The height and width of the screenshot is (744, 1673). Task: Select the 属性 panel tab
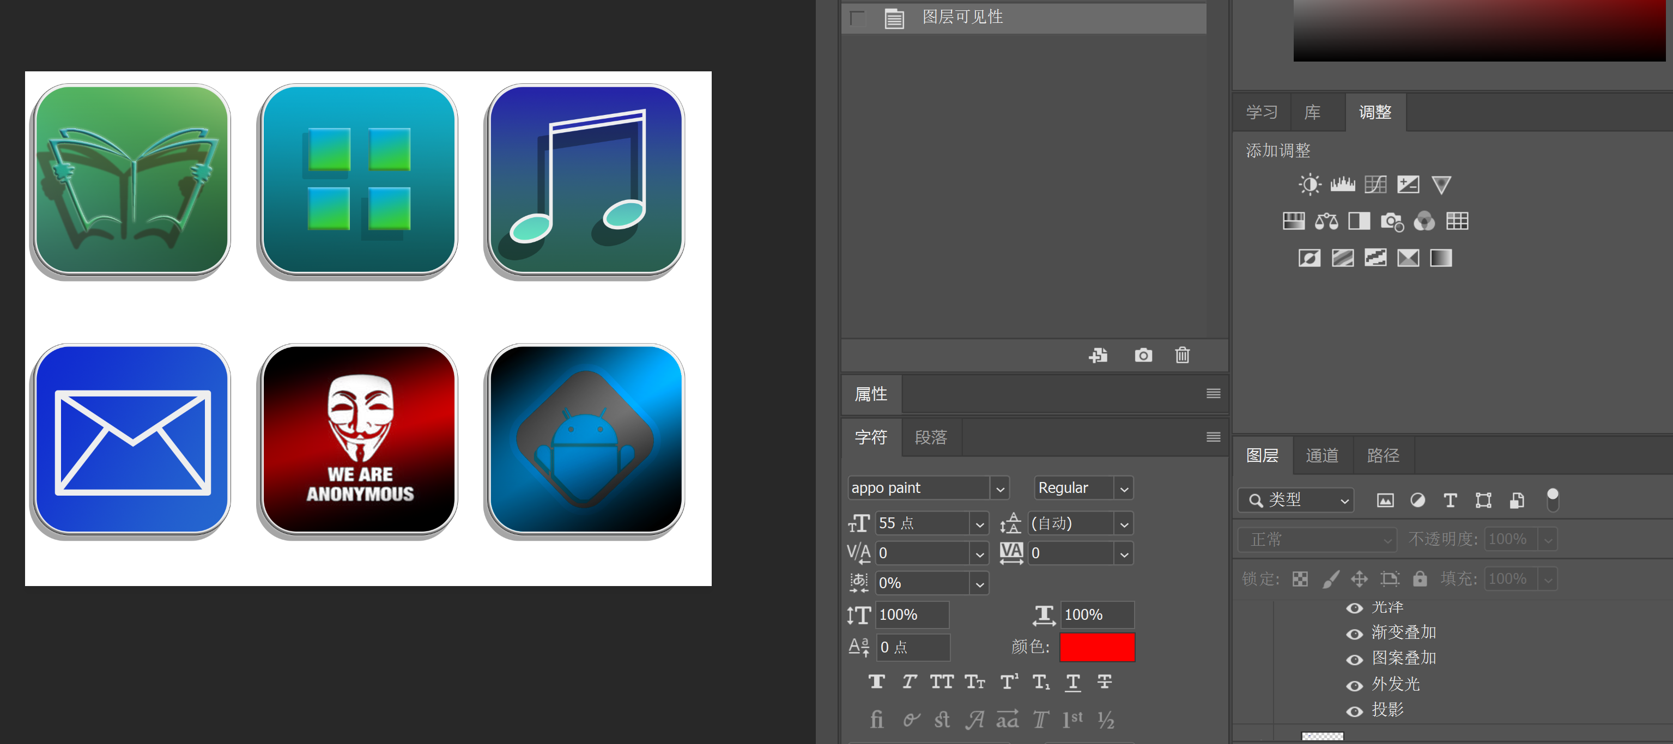(x=871, y=394)
